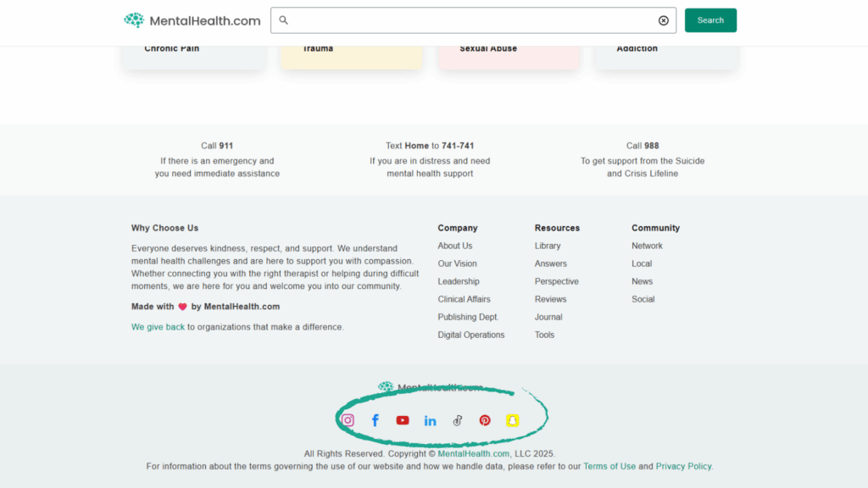Open the Snapchat social icon
Screen dimensions: 868x488
pos(512,420)
